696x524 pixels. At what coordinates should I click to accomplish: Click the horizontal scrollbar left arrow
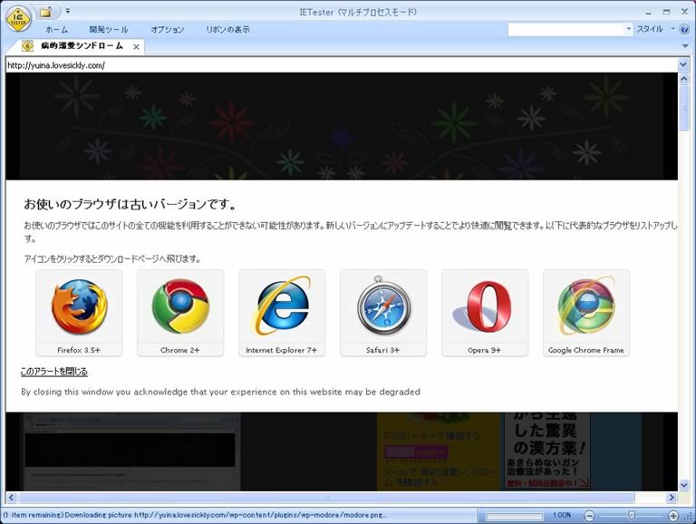click(x=12, y=498)
